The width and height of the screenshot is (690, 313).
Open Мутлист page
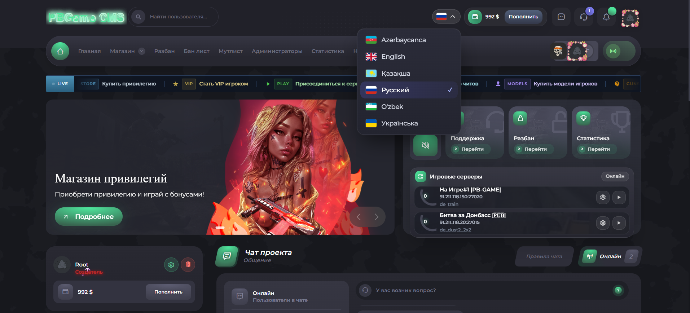[x=230, y=51]
